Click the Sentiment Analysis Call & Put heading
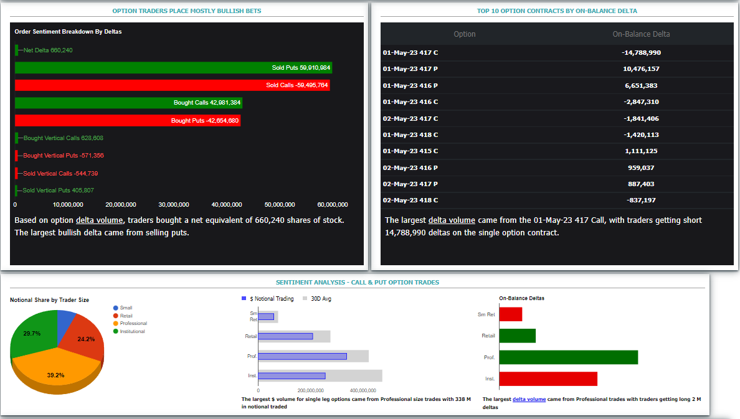 pos(358,282)
